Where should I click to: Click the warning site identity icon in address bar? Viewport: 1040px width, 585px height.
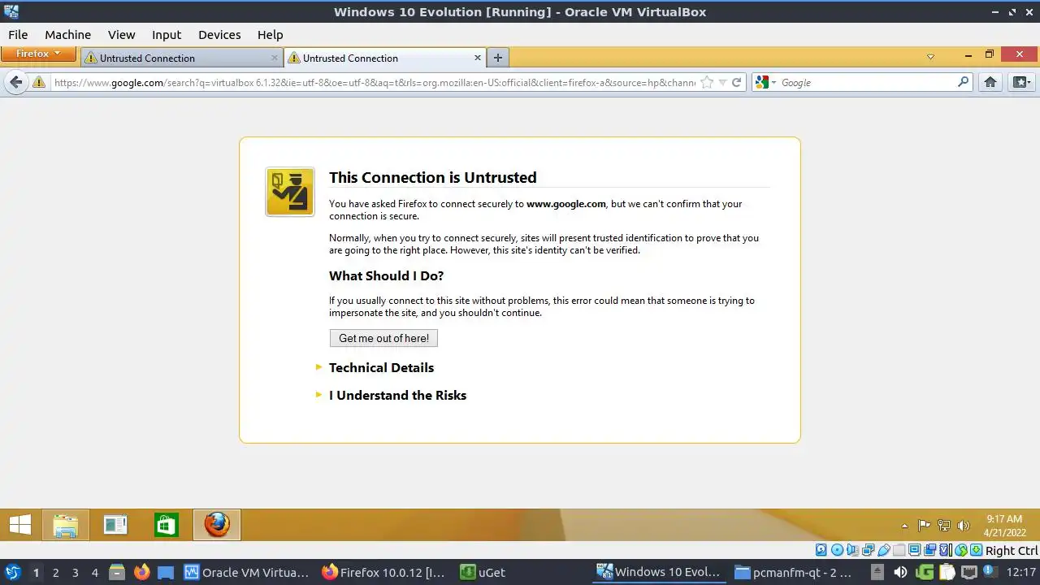tap(38, 82)
